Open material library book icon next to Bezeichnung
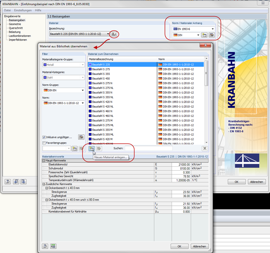The height and width of the screenshot is (253, 270). 114,34
